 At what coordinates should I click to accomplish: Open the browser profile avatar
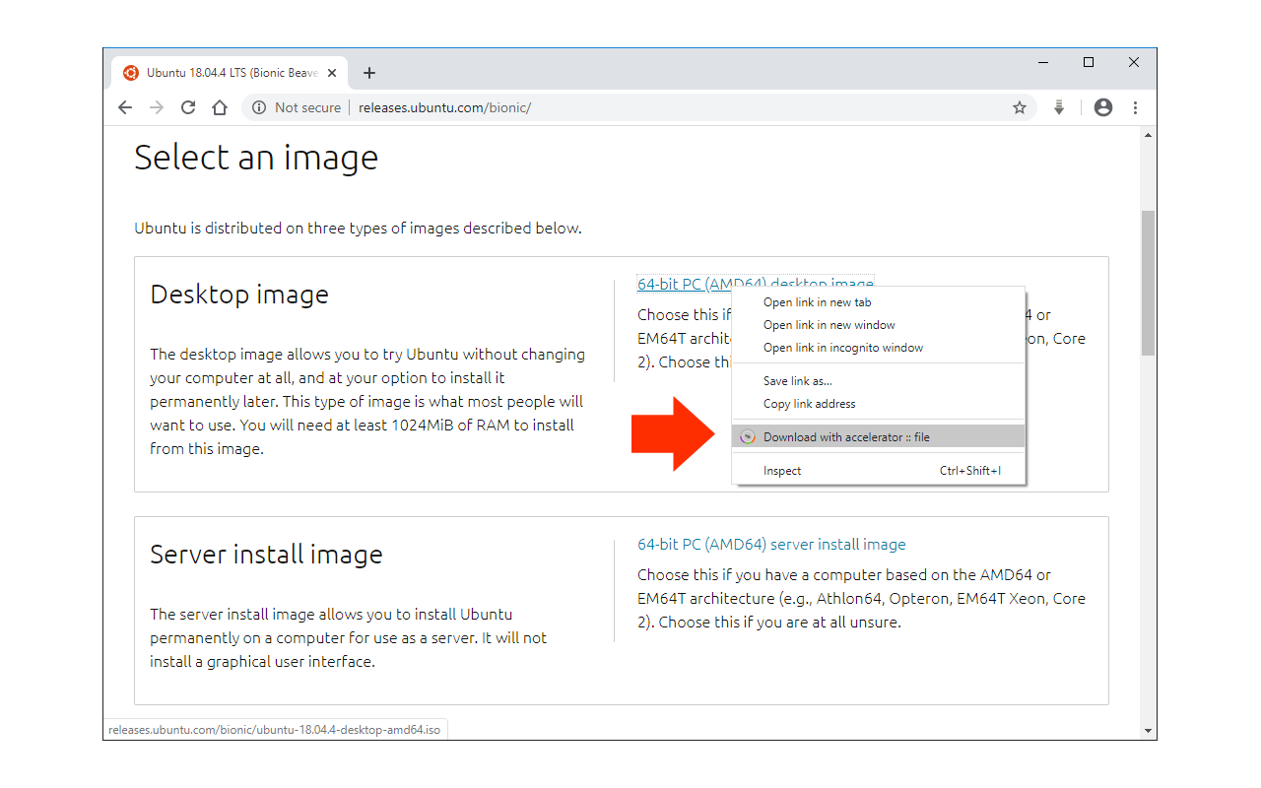[1102, 107]
